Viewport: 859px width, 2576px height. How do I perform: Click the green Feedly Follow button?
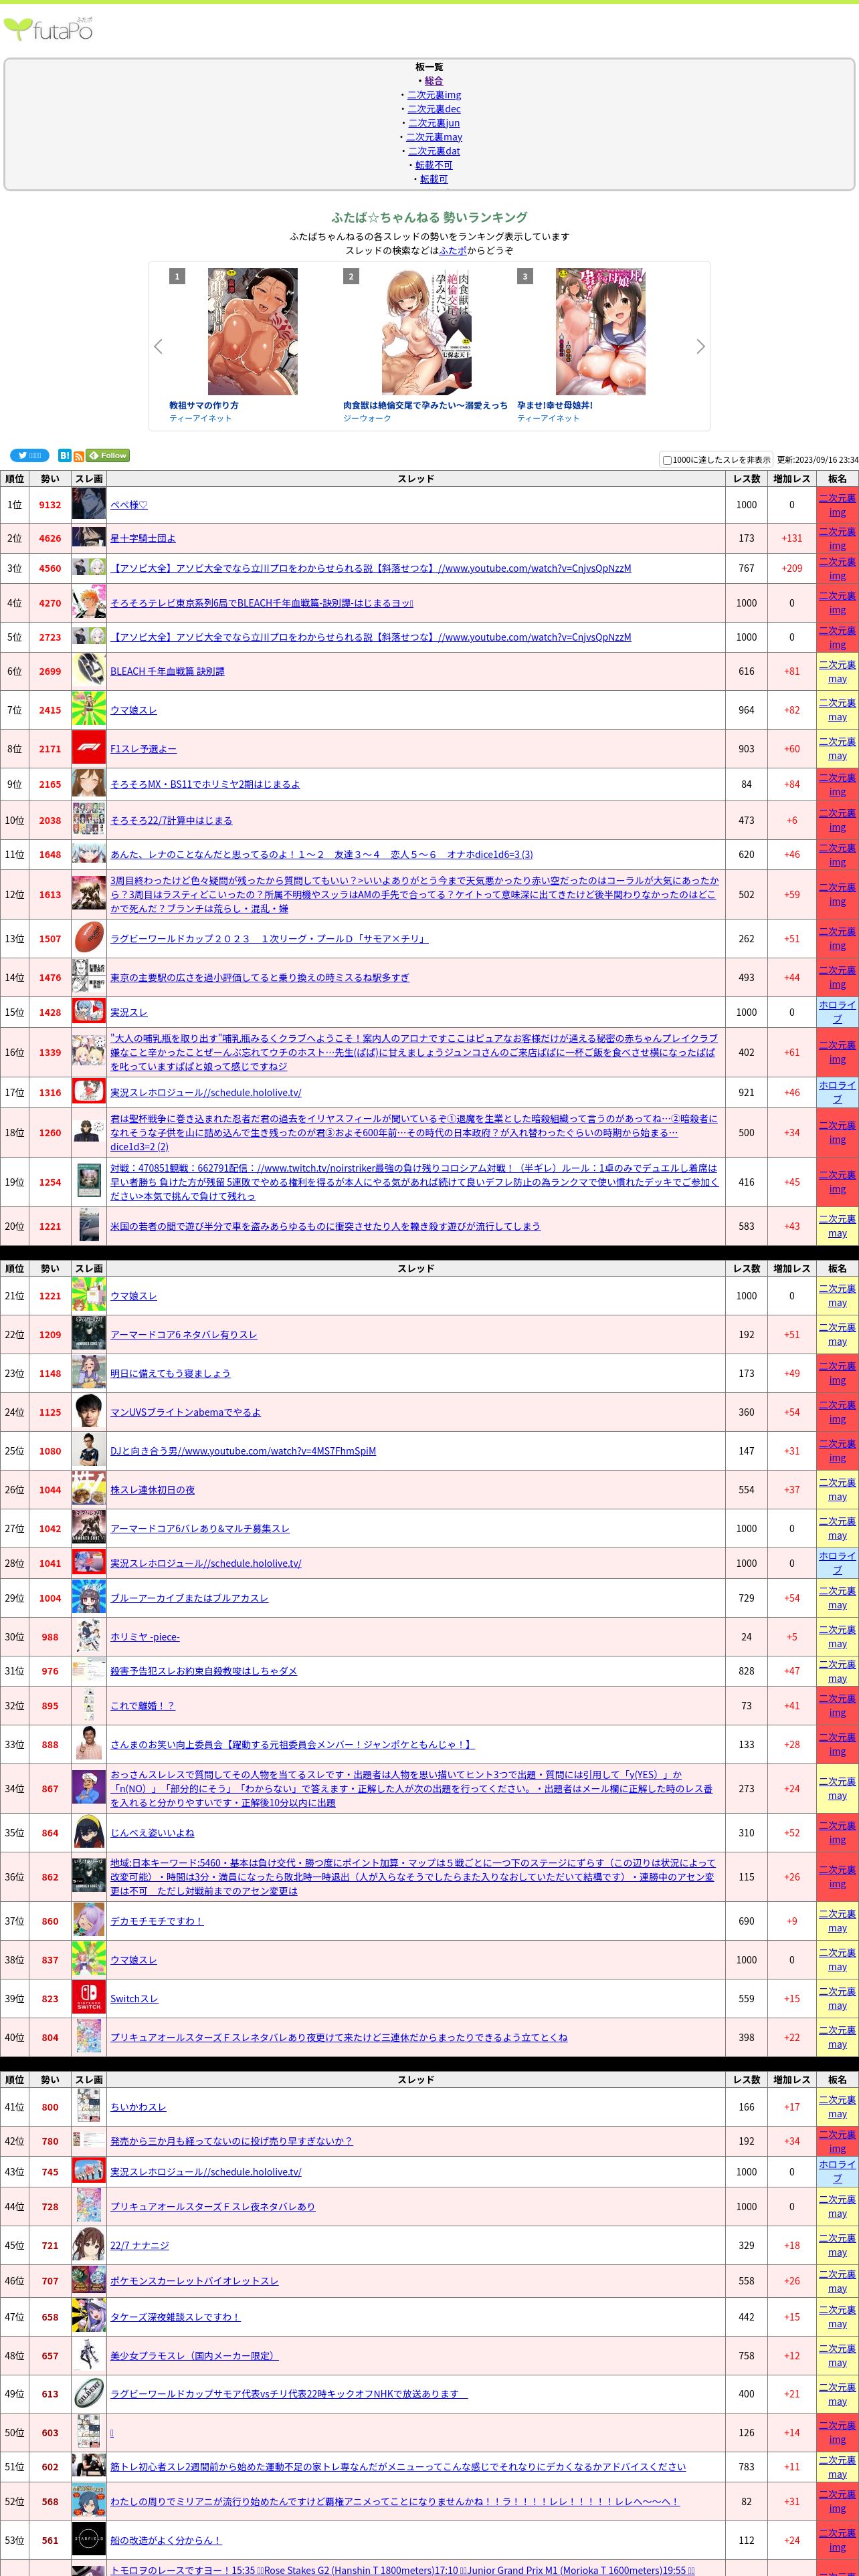pos(108,455)
